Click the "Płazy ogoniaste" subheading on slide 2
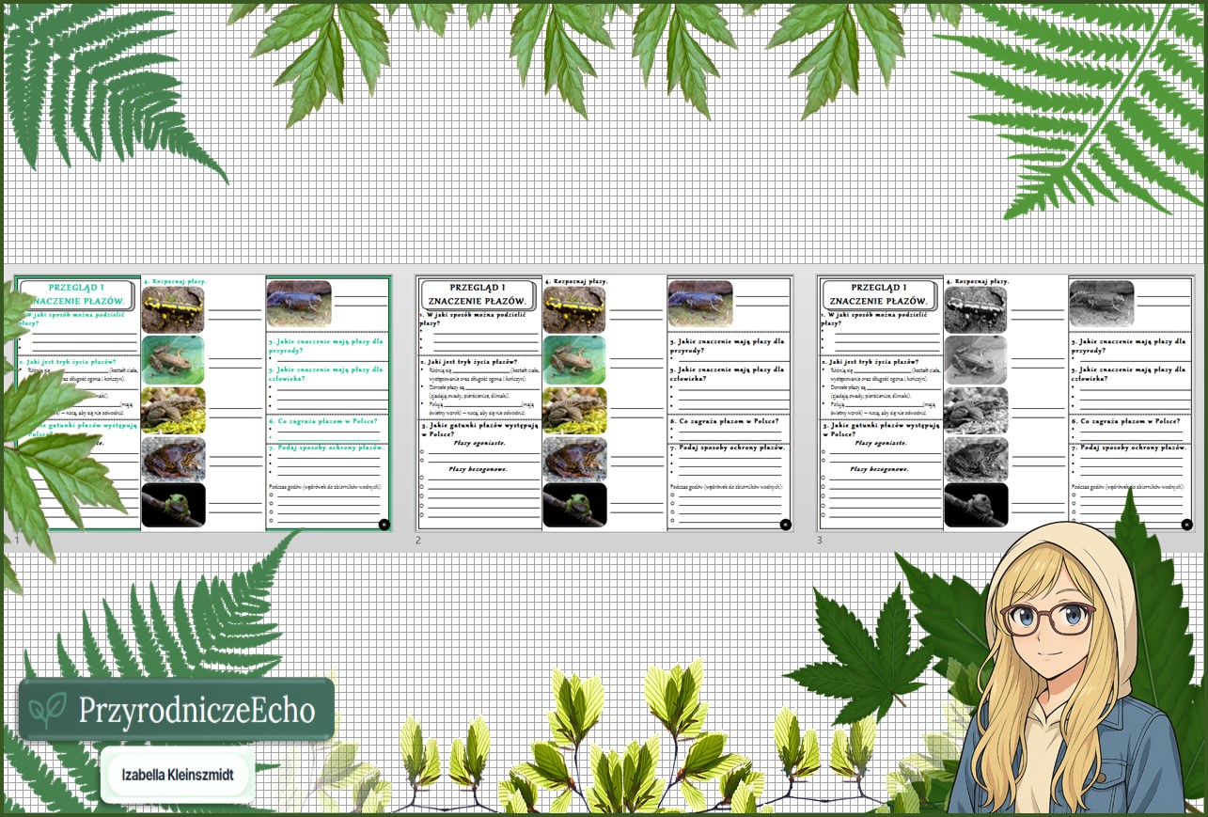This screenshot has width=1208, height=817. click(x=478, y=442)
